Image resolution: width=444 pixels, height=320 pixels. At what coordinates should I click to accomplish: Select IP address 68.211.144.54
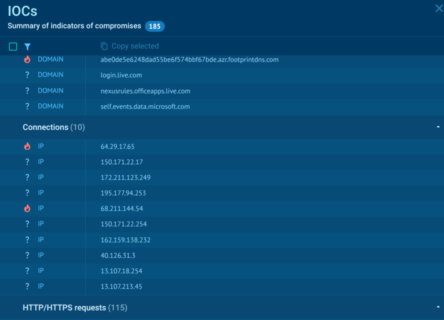[122, 209]
